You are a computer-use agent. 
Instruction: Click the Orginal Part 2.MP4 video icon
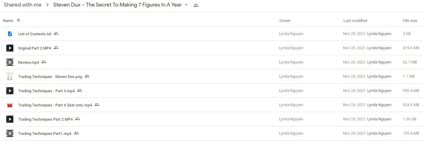pos(10,48)
